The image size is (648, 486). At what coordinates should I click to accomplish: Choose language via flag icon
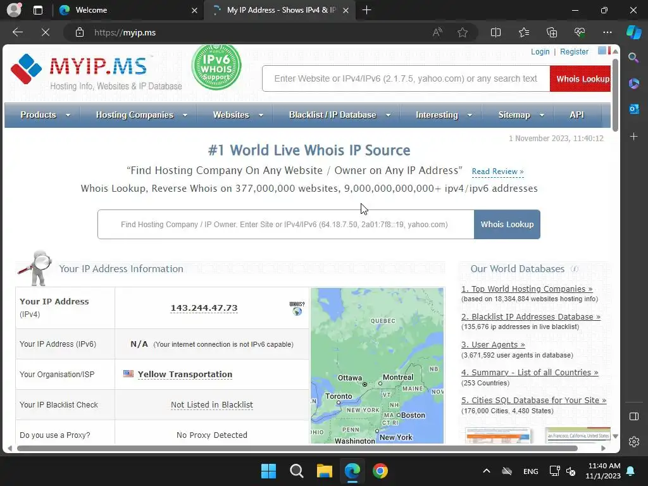point(604,51)
